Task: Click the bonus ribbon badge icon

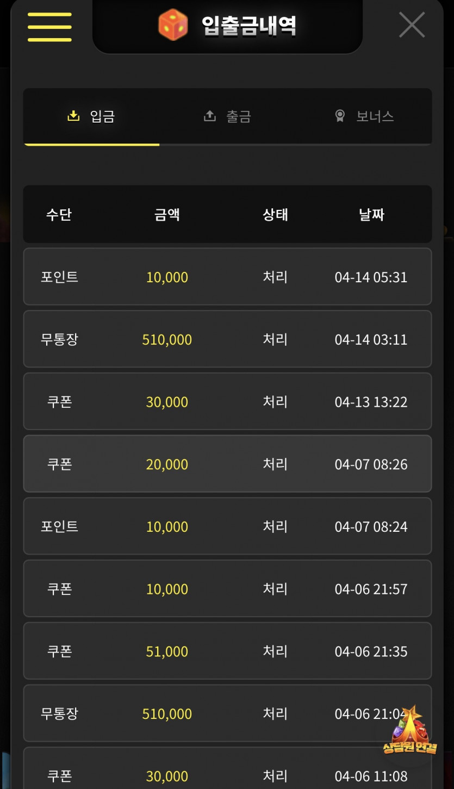Action: point(340,116)
